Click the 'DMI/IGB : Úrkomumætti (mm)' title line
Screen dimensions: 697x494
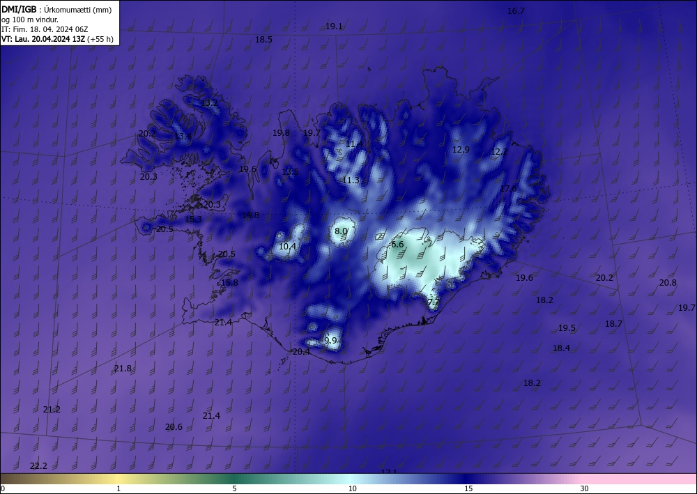coord(56,10)
